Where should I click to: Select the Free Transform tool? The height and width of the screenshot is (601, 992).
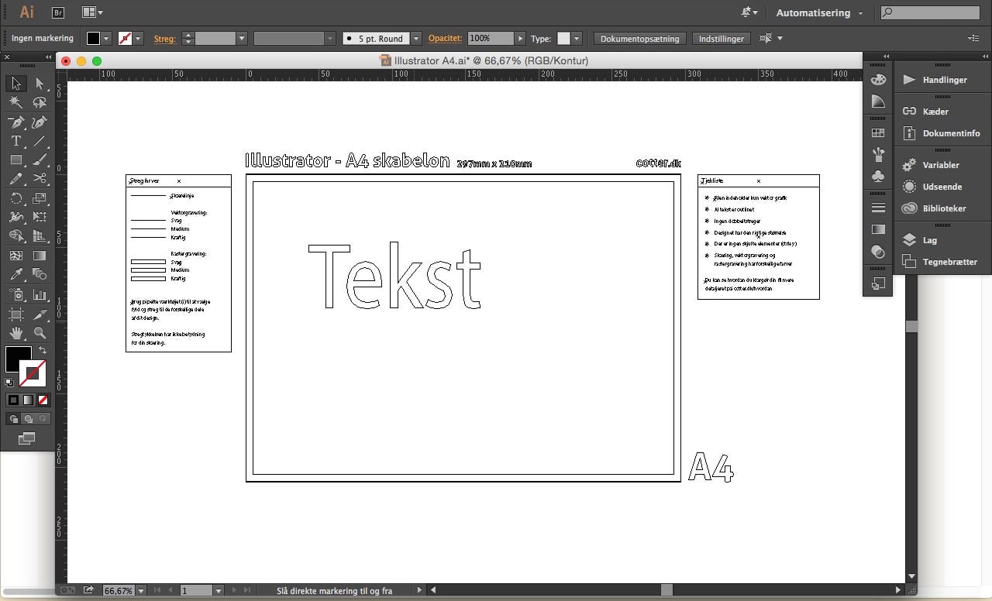40,217
